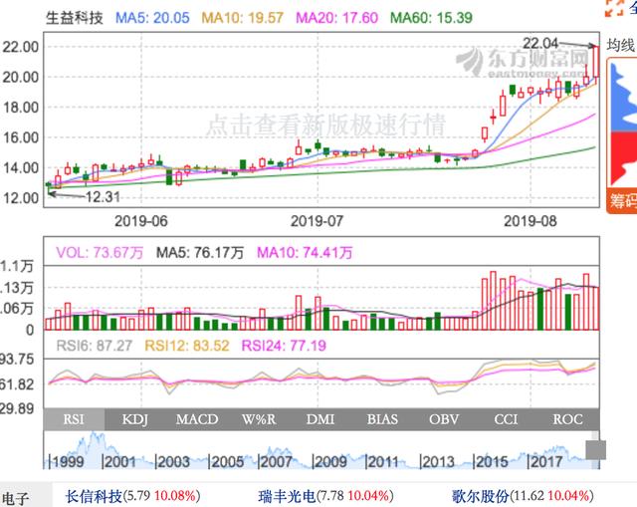
Task: Click the 12.31 low price marker
Action: tap(103, 197)
